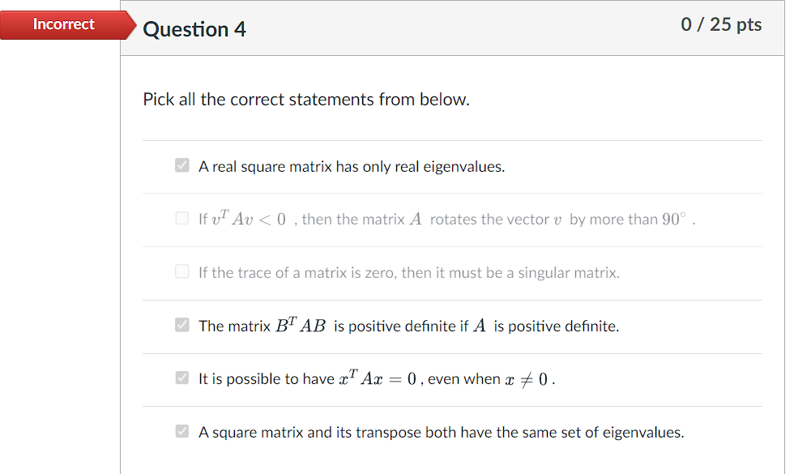Screen dimensions: 811x474
Task: Click the 0 / 25 pts score label
Action: (720, 24)
